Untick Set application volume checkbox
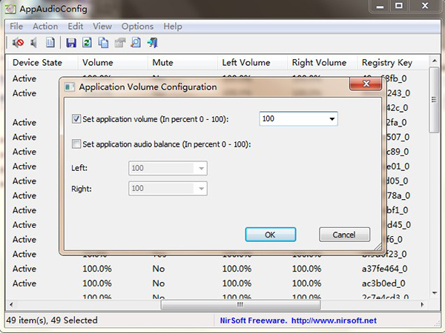The width and height of the screenshot is (445, 333). (76, 118)
